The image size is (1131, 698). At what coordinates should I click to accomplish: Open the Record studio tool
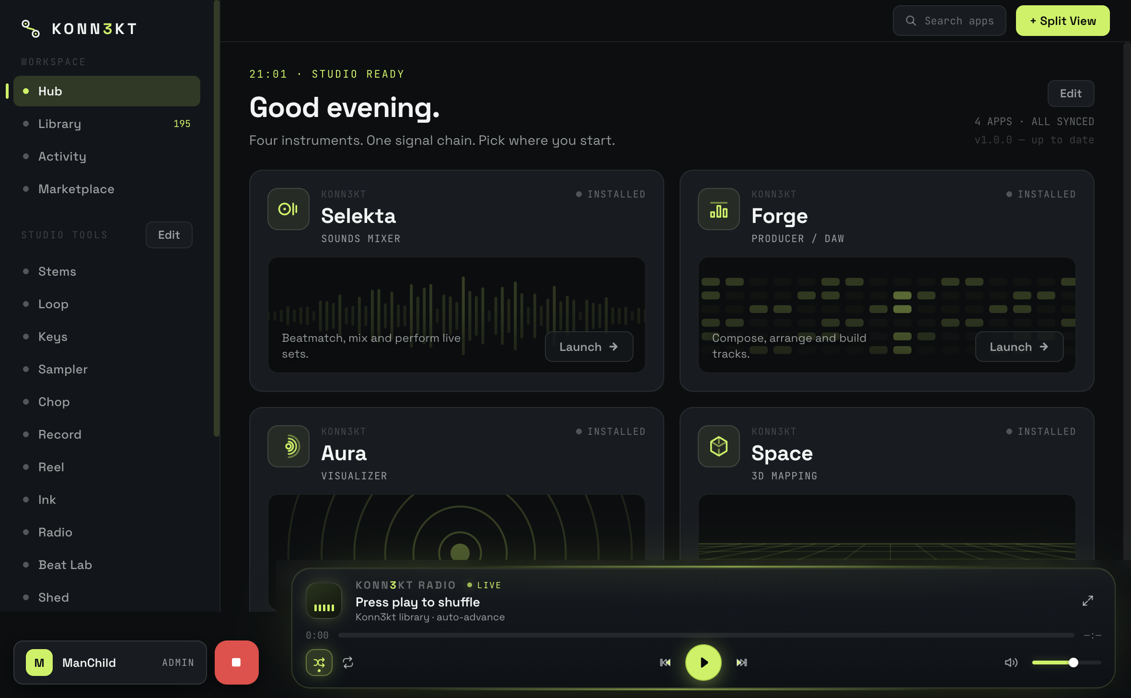pyautogui.click(x=107, y=434)
